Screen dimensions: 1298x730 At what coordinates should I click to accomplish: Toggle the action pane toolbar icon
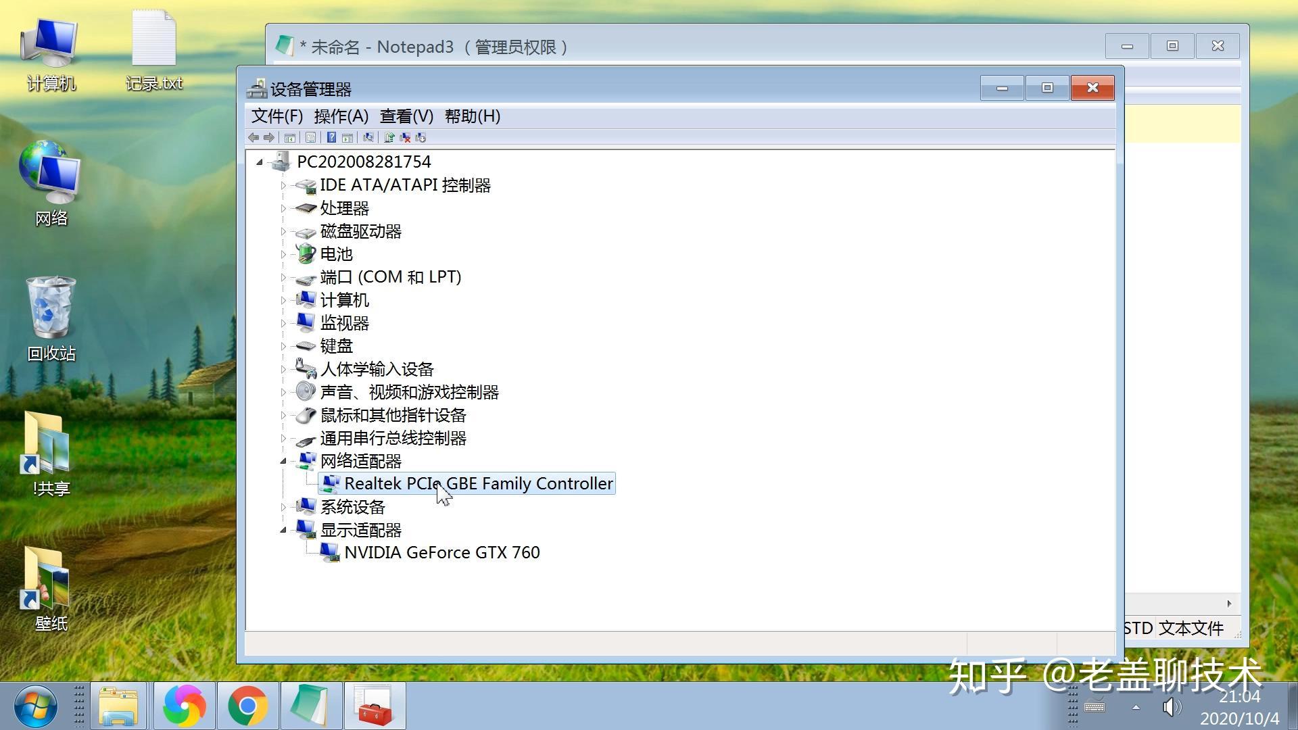(x=347, y=138)
